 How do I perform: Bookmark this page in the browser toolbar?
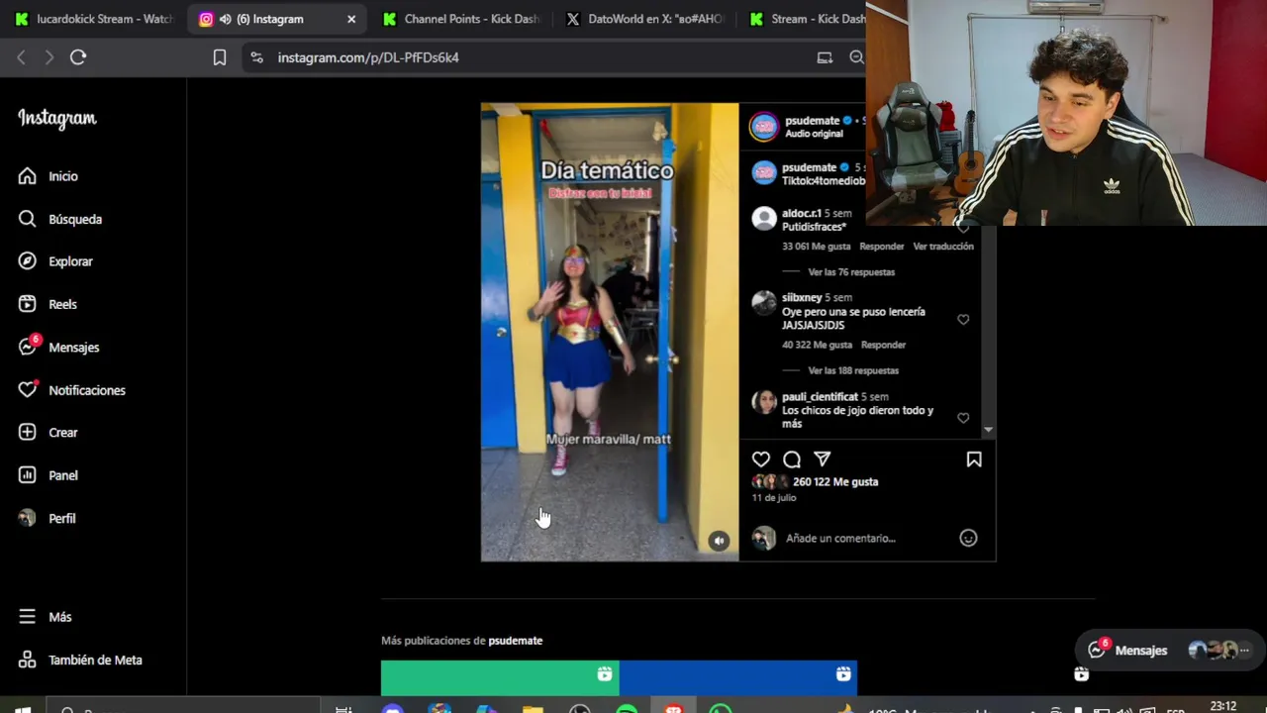pos(220,57)
